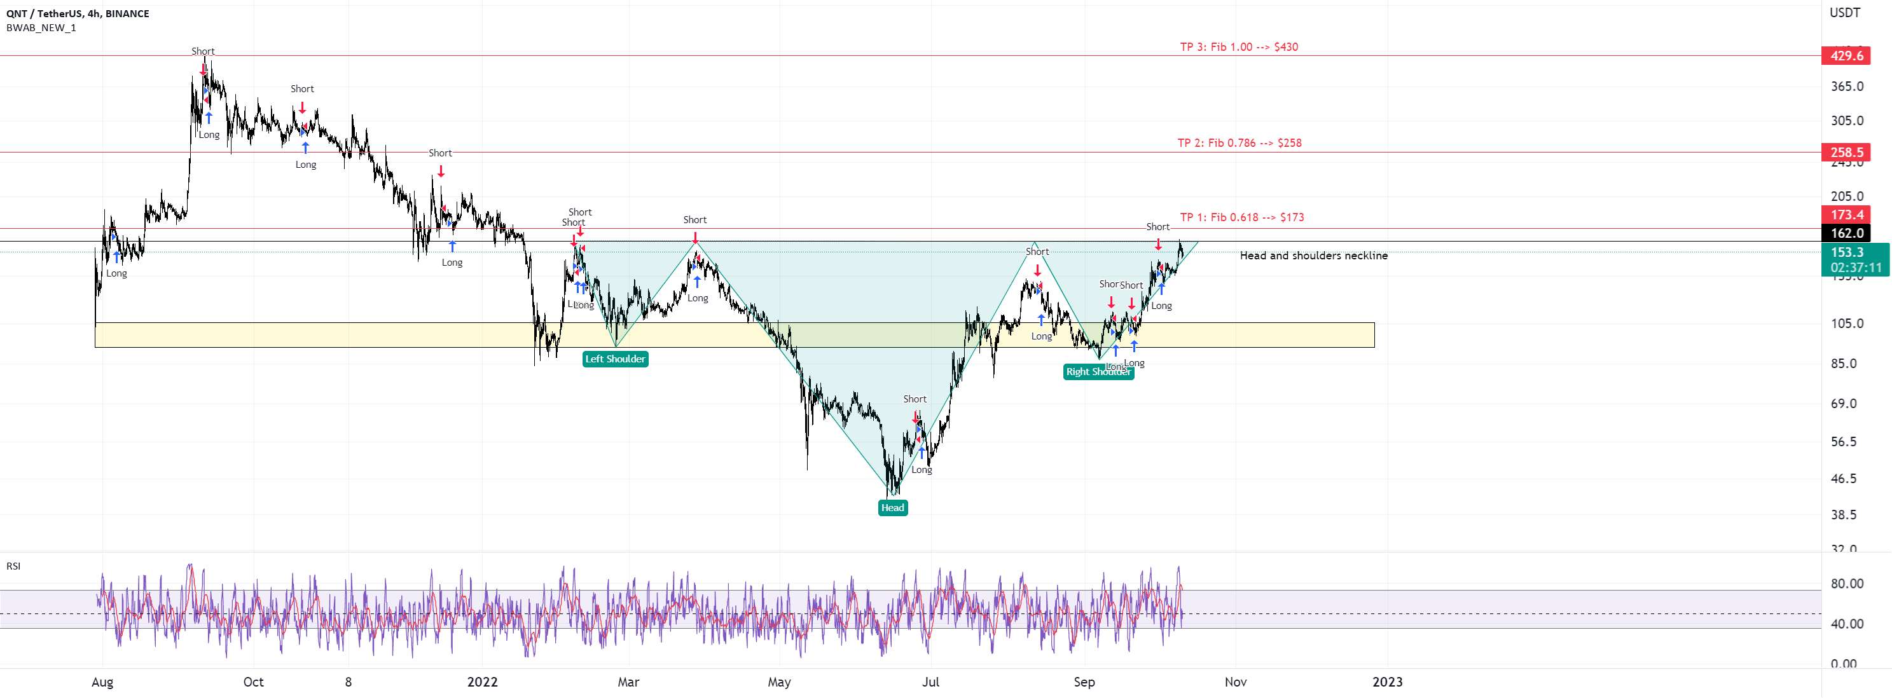Click the 85.0 price axis value
1892x698 pixels.
[1844, 364]
